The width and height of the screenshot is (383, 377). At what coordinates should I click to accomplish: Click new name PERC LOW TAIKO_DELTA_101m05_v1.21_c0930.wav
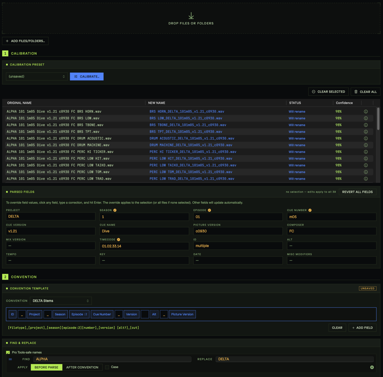pos(193,165)
